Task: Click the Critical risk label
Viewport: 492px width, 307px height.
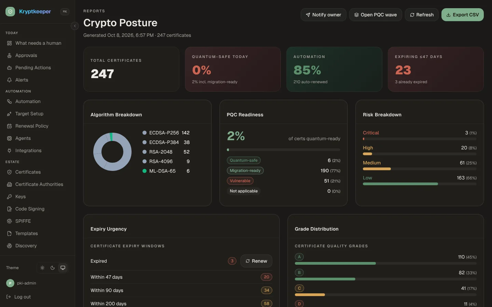Action: (371, 133)
